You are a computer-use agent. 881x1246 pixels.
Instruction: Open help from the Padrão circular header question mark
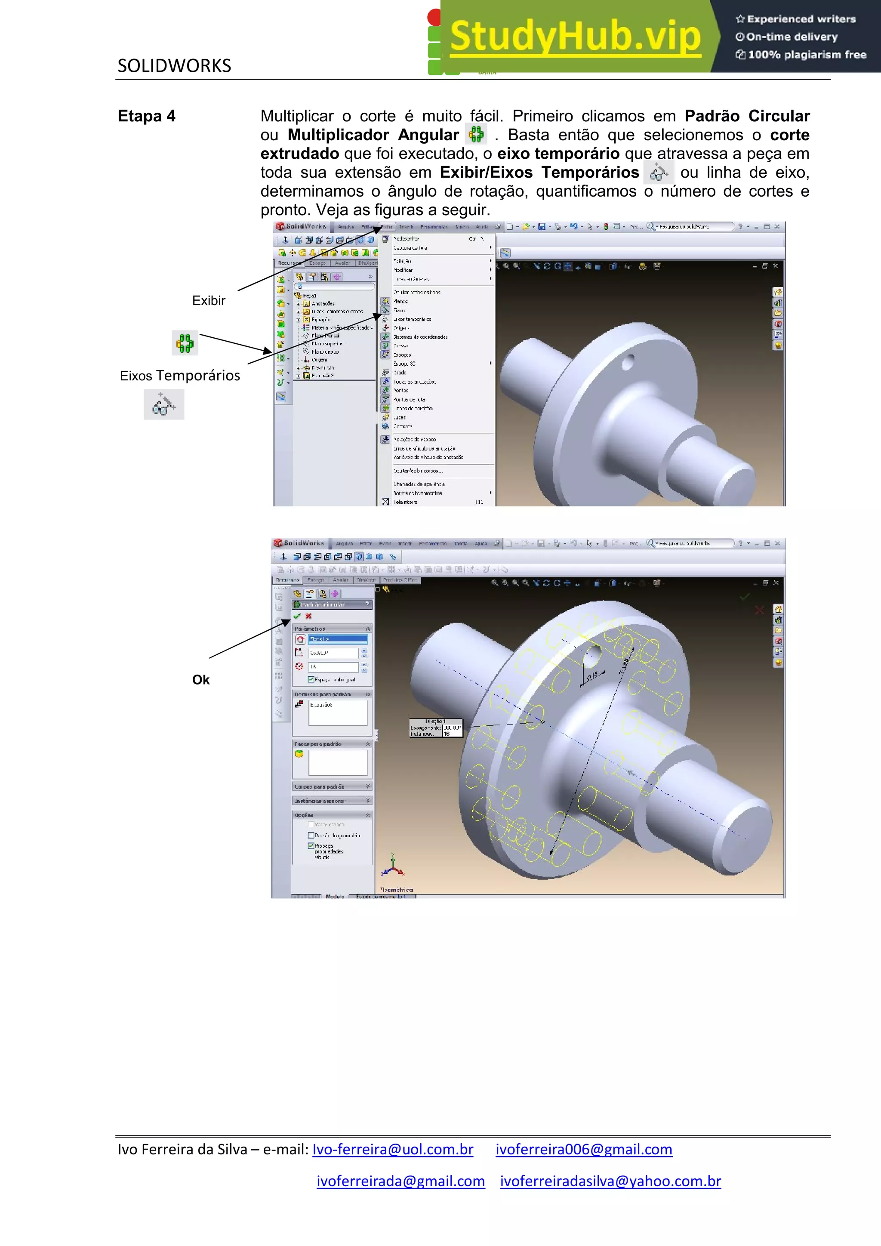[x=367, y=604]
